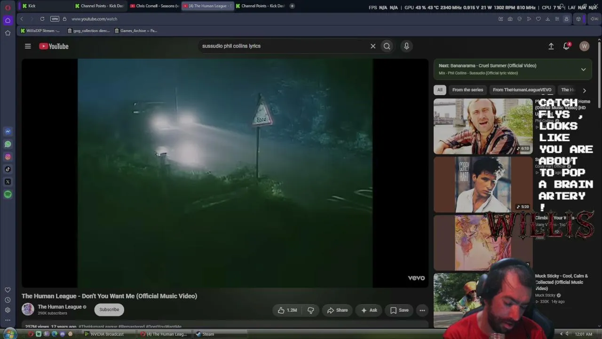602x339 pixels.
Task: Submit search with the magnifier button
Action: click(x=387, y=46)
